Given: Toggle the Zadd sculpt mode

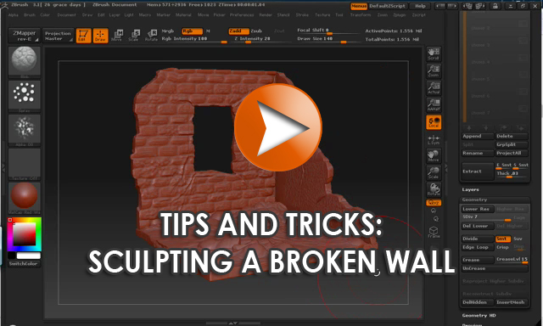Looking at the screenshot, I should pyautogui.click(x=238, y=31).
